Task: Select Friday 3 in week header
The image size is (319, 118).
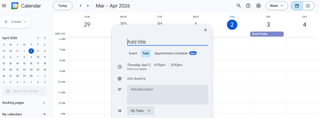Action: [268, 25]
